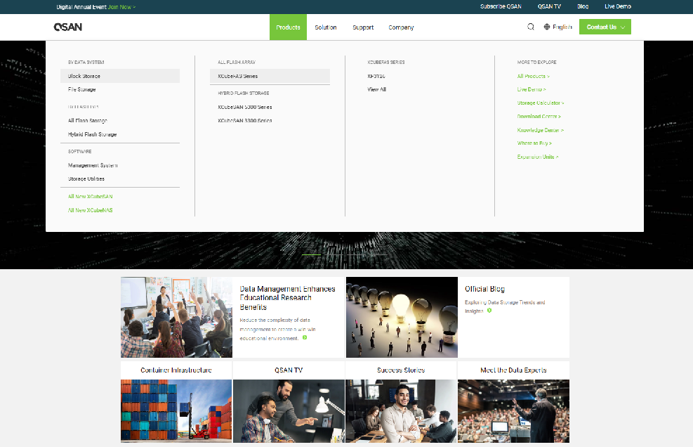Open the Company menu

tap(401, 27)
